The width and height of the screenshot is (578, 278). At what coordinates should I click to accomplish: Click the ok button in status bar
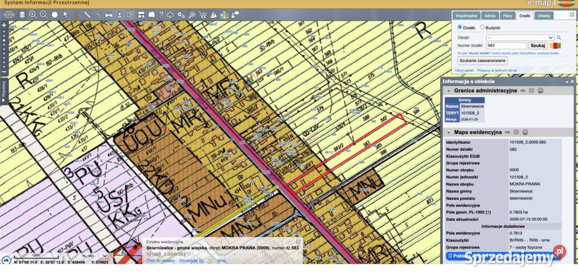(x=6, y=260)
